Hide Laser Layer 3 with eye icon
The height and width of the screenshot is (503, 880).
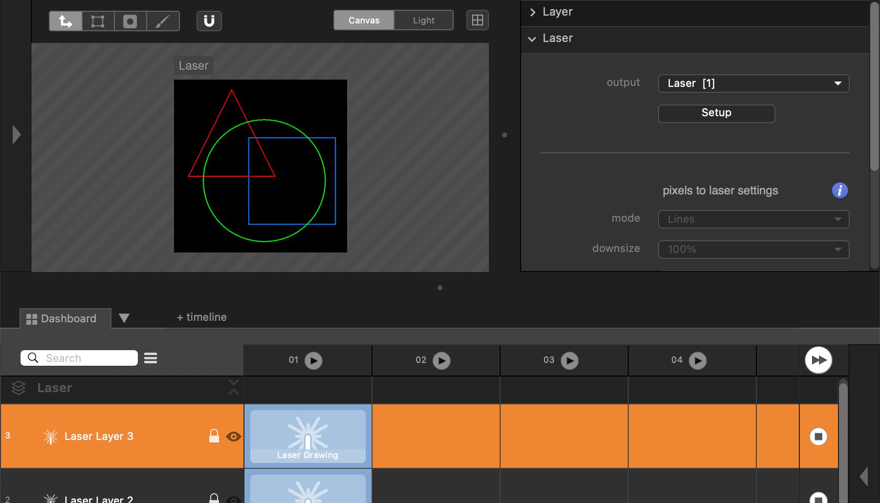[234, 437]
